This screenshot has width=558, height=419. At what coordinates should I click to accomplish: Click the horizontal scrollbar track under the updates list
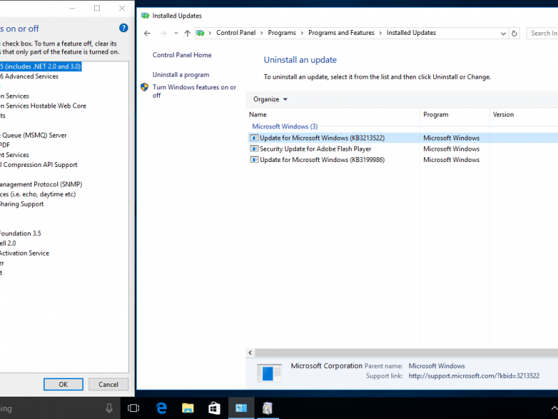(x=407, y=353)
